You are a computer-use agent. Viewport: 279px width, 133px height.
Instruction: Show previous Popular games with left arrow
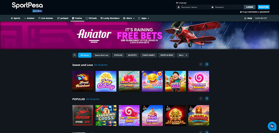pos(201,98)
